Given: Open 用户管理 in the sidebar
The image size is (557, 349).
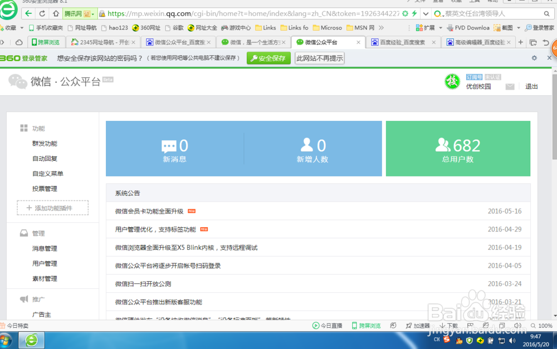Looking at the screenshot, I should click(45, 263).
